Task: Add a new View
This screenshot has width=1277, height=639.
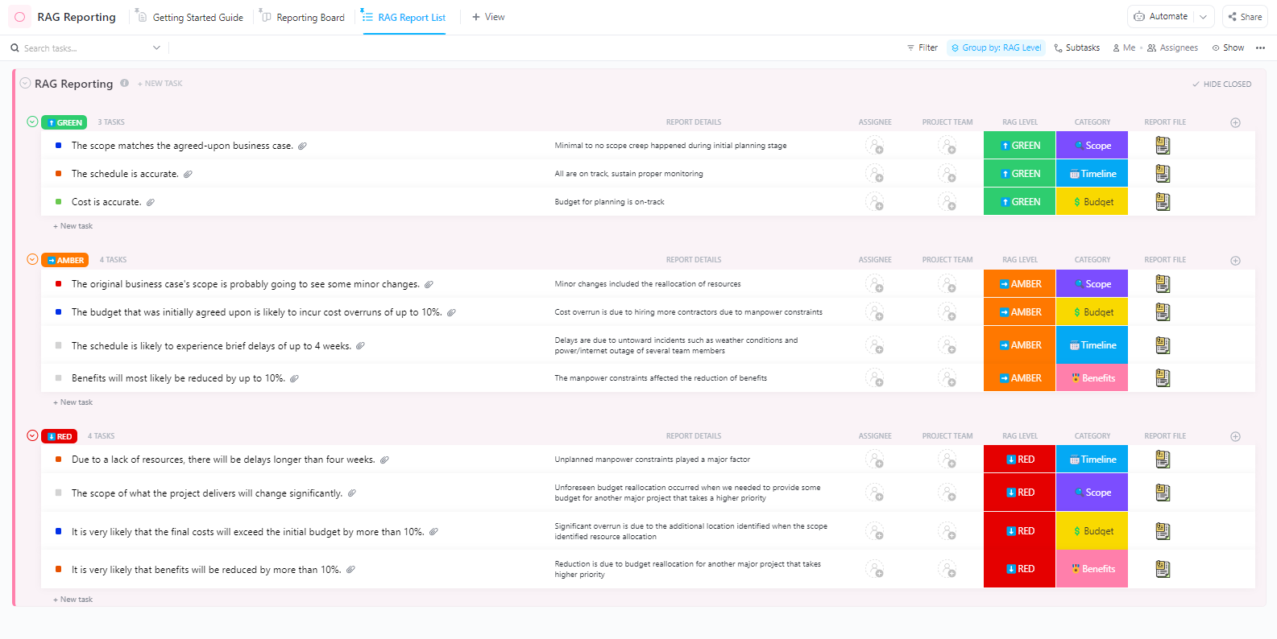Action: (x=488, y=17)
